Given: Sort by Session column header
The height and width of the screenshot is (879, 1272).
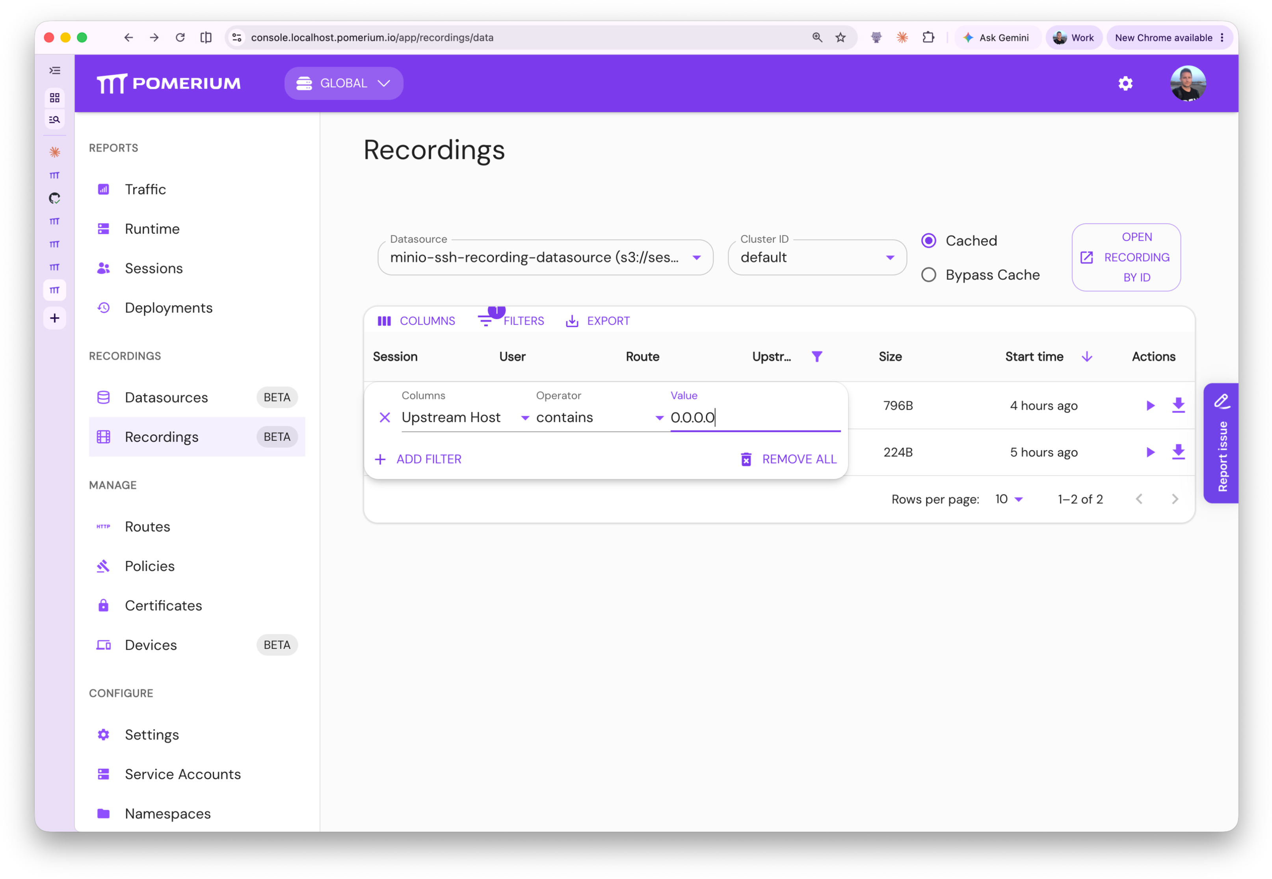Looking at the screenshot, I should click(x=395, y=356).
